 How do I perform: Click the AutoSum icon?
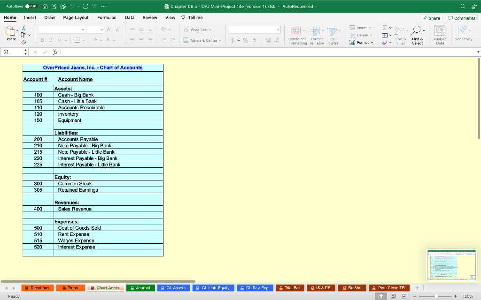386,28
